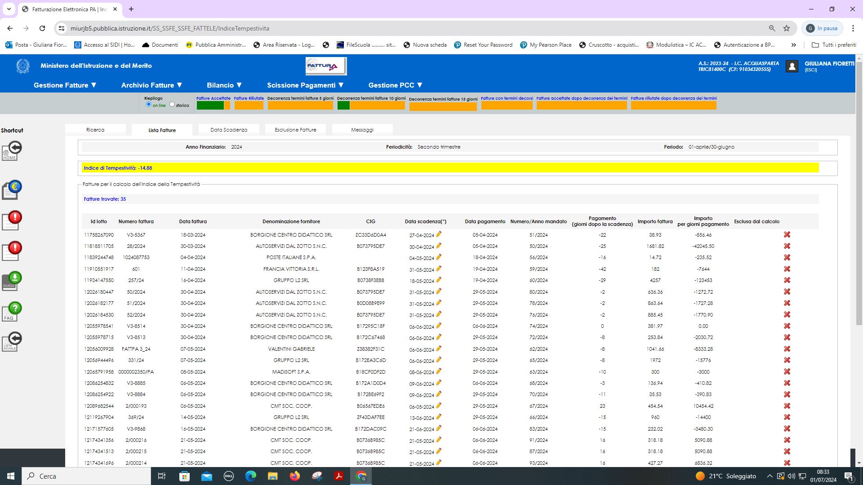Image resolution: width=863 pixels, height=485 pixels.
Task: Show more bookmarks with the chevron
Action: tap(794, 45)
